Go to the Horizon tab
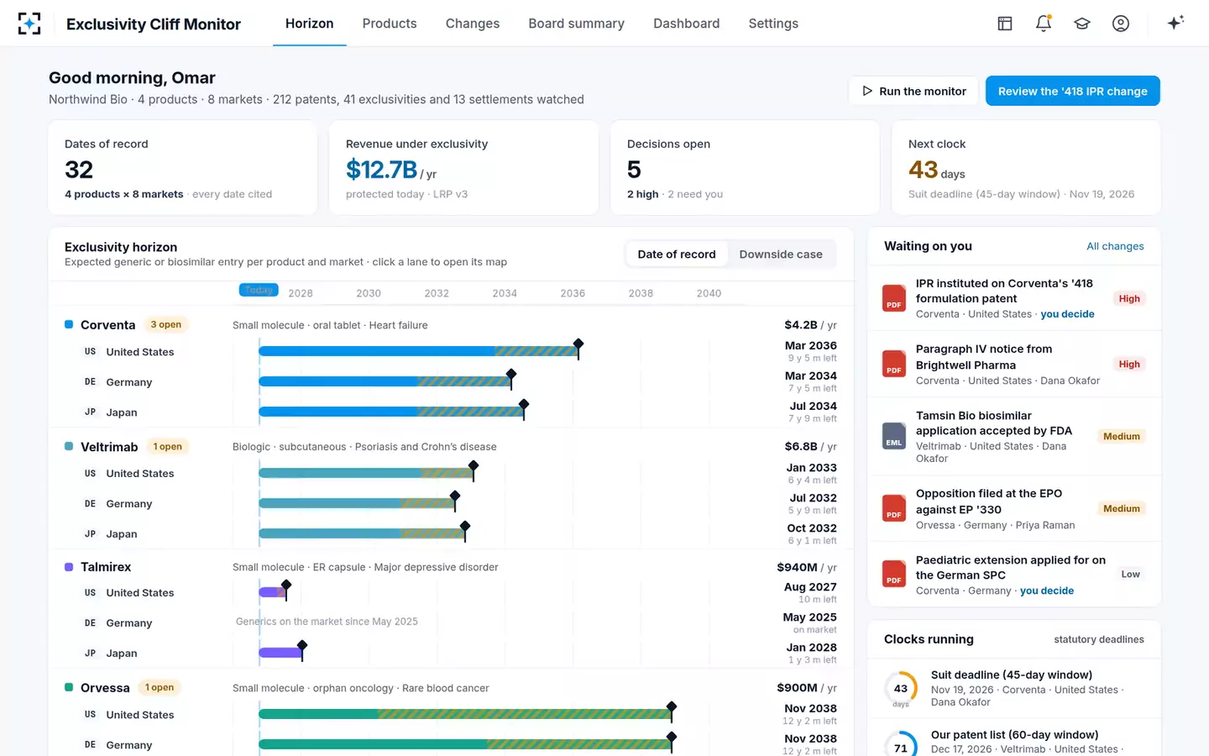Image resolution: width=1209 pixels, height=756 pixels. pyautogui.click(x=309, y=24)
